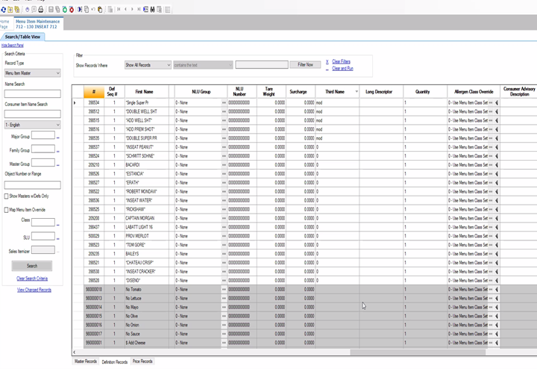Viewport: 537px width, 369px height.
Task: Click the Clear Filters link
Action: pos(341,62)
